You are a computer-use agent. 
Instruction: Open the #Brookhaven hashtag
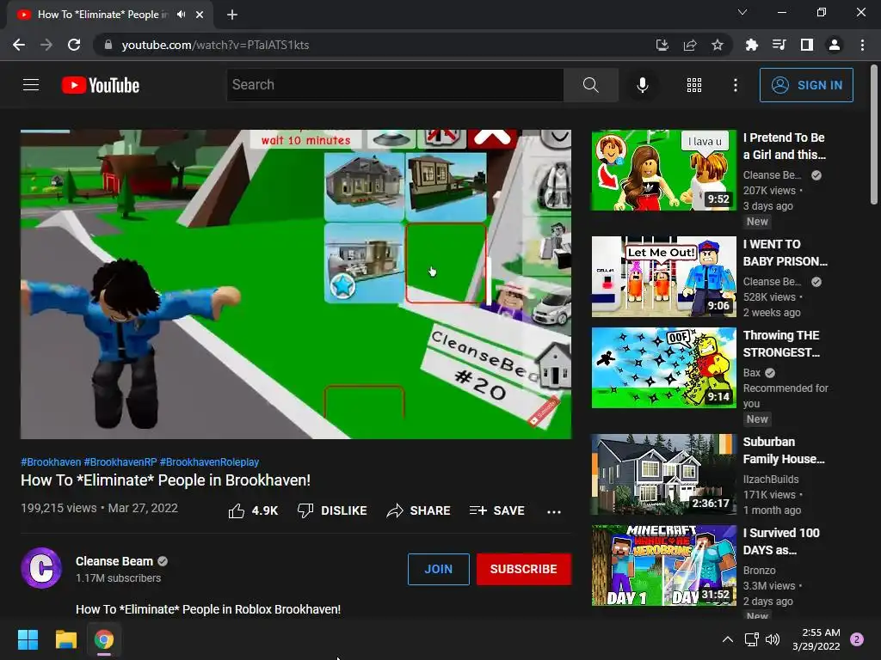(x=51, y=462)
